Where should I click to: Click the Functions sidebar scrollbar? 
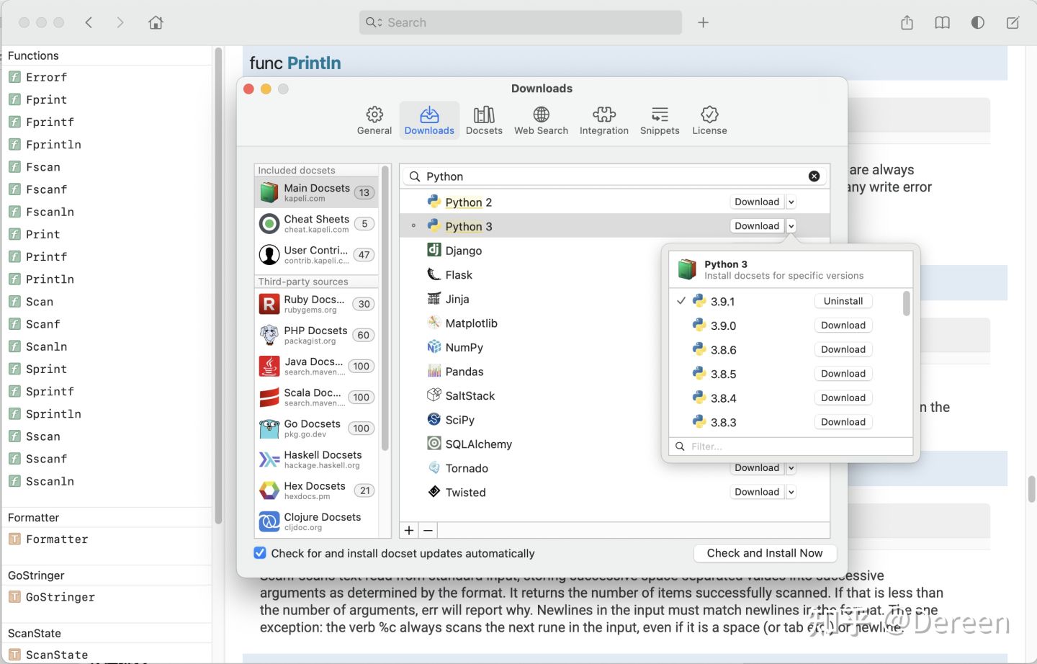[218, 286]
